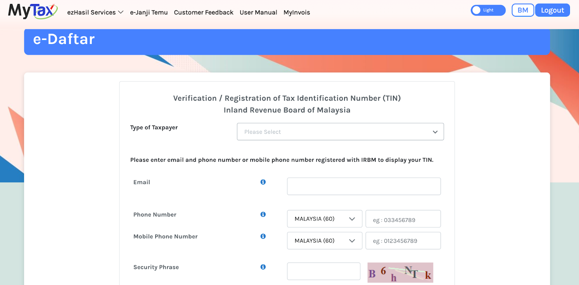Focus the Email input field
This screenshot has height=285, width=579.
tap(364, 186)
